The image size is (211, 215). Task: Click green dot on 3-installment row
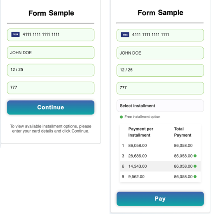[195, 156]
